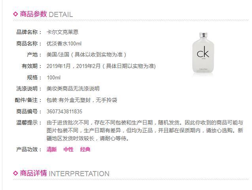Click the 美妆类商品无洗涤说明 washing note
The width and height of the screenshot is (252, 190).
point(73,88)
